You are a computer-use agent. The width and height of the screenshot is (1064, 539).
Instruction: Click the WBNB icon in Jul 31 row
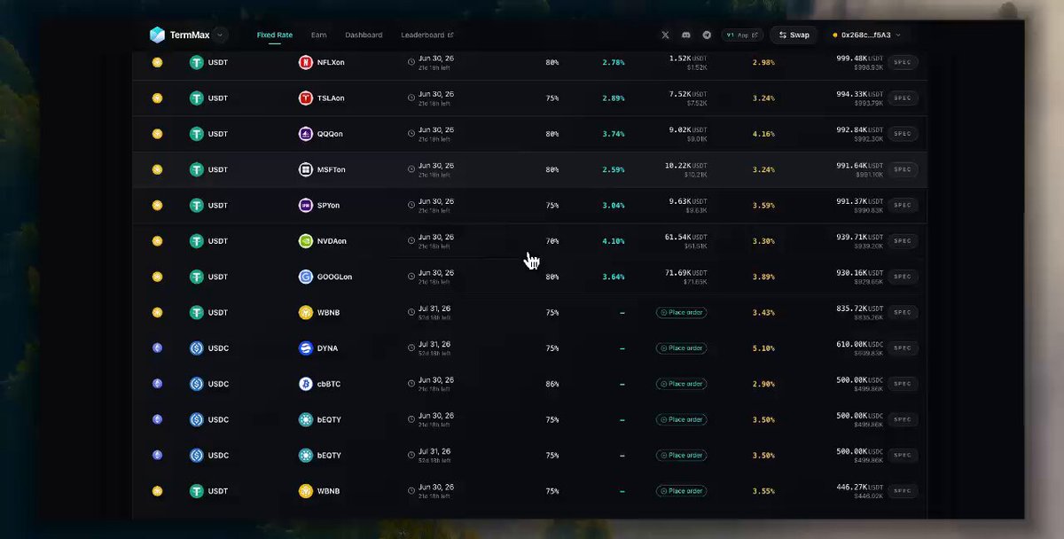pyautogui.click(x=306, y=312)
